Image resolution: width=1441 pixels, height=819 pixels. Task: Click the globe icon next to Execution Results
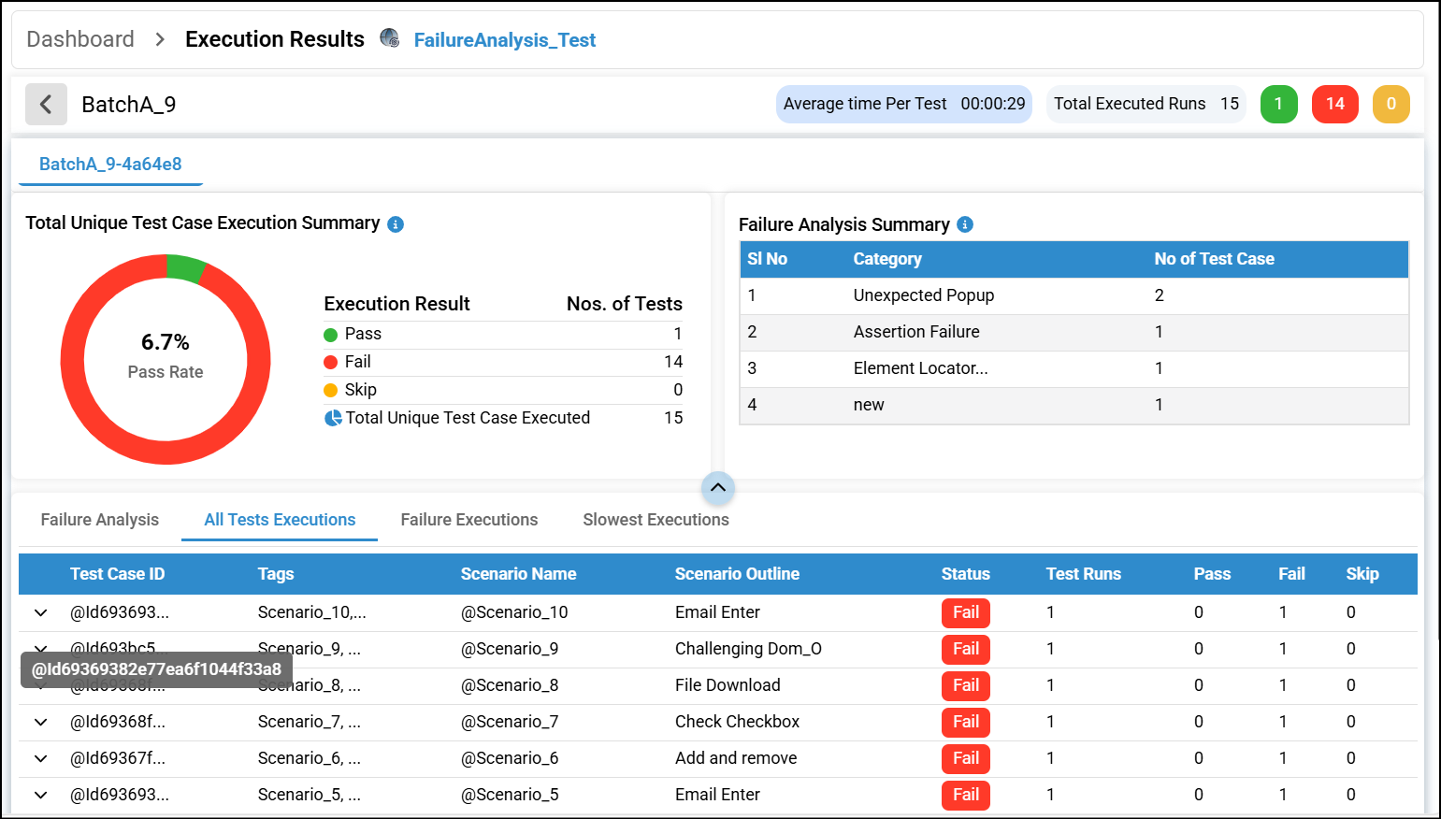coord(389,38)
